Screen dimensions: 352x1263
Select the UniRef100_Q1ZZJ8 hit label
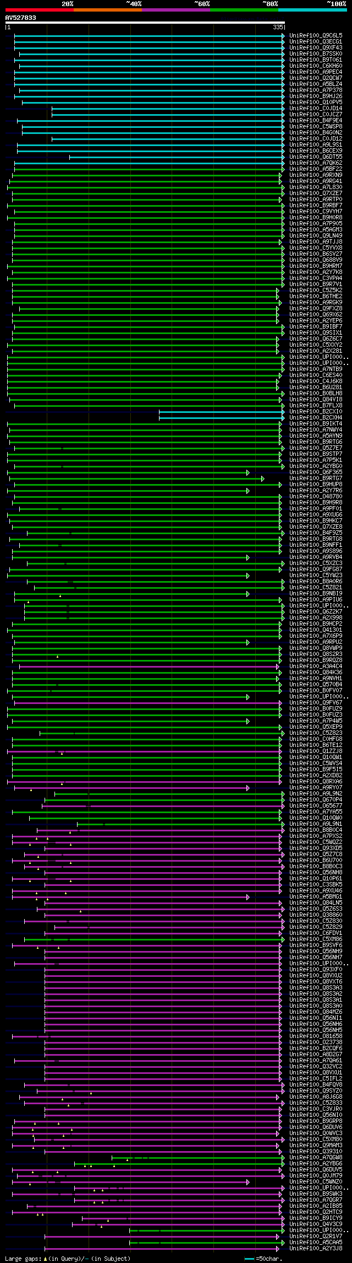316,751
